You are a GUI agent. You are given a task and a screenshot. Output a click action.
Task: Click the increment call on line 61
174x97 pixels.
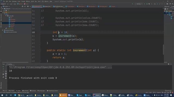point(65,36)
